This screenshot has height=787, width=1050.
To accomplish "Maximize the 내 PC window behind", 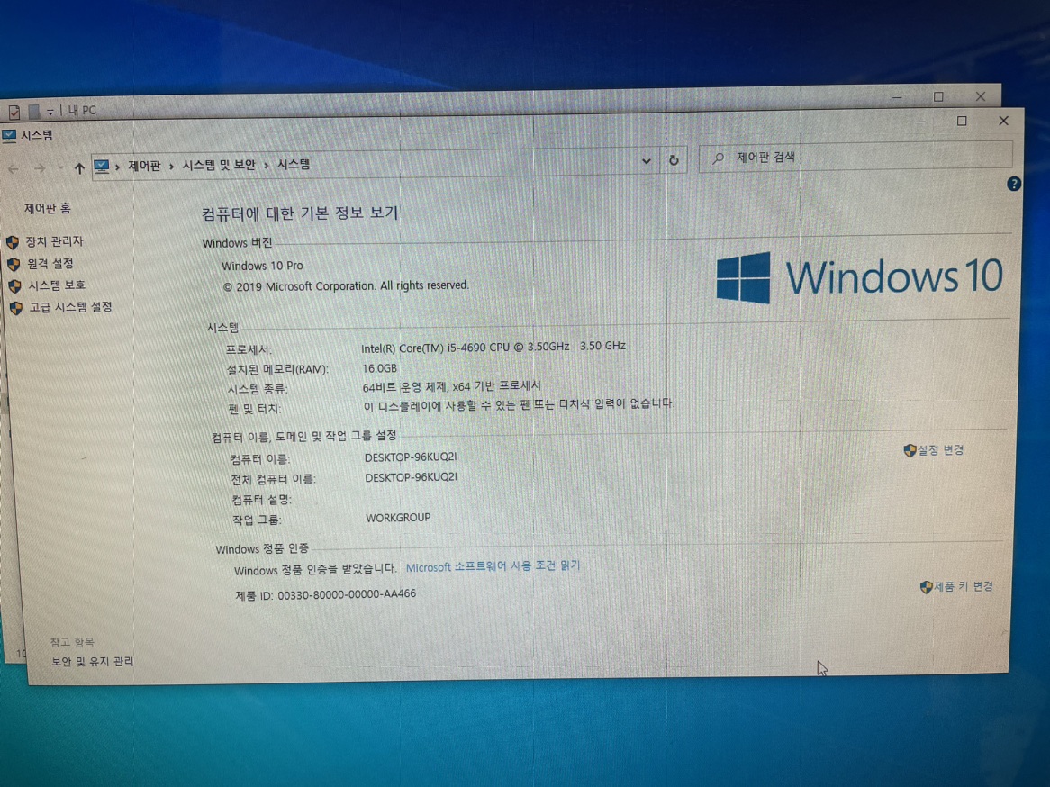I will tap(938, 97).
